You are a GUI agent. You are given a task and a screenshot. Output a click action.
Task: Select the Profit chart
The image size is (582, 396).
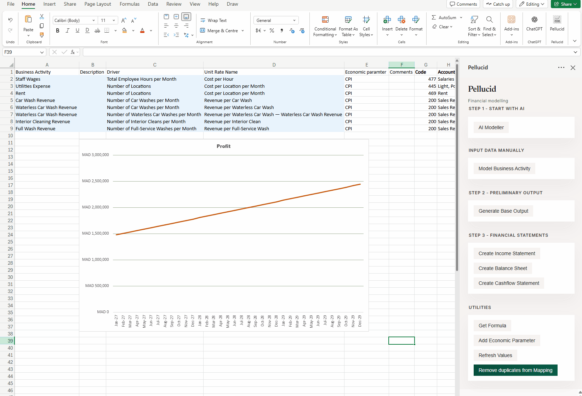[x=224, y=235]
